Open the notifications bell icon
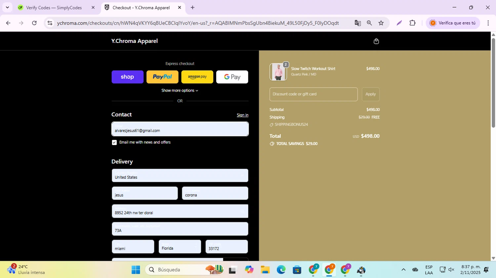The height and width of the screenshot is (278, 496). [x=486, y=270]
